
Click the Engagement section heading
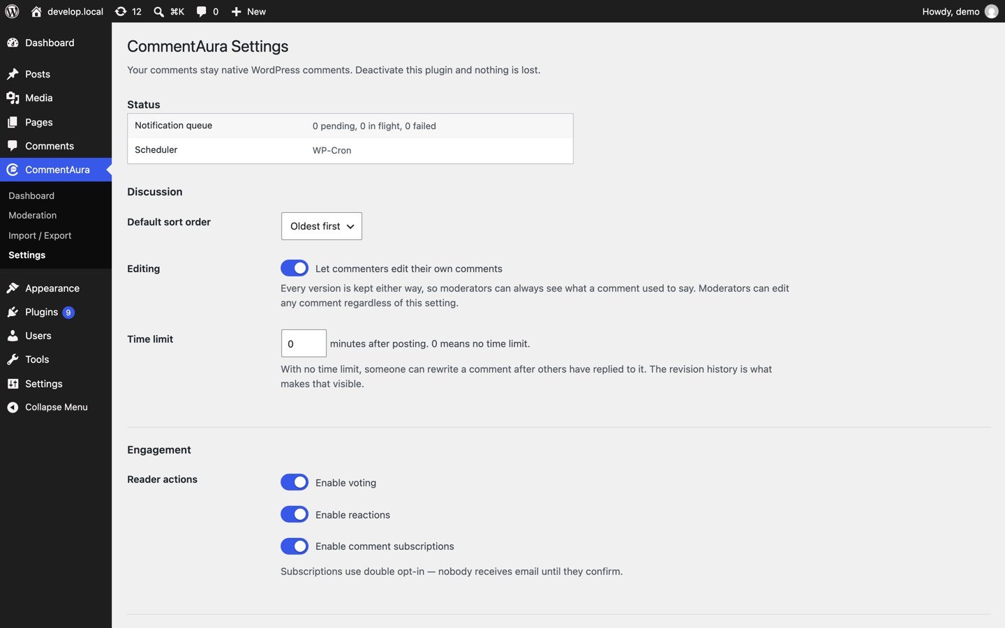159,450
